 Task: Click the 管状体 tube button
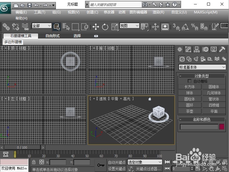(x=214, y=99)
